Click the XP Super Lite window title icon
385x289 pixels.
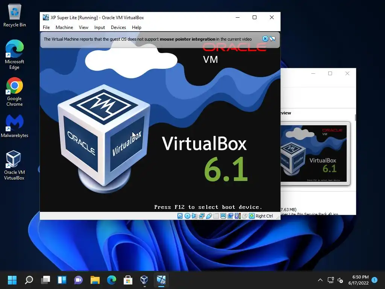[x=45, y=17]
